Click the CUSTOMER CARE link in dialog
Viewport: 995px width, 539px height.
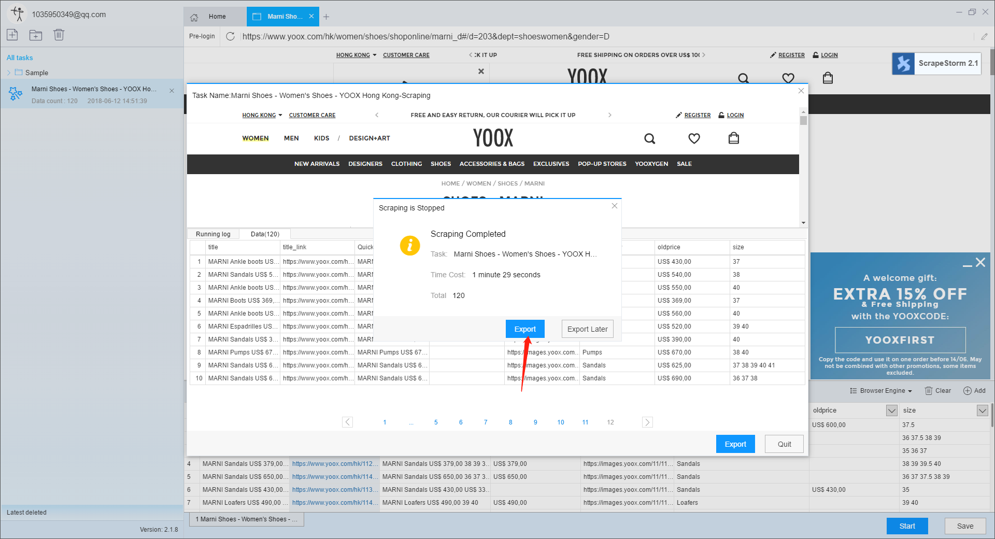(x=312, y=115)
